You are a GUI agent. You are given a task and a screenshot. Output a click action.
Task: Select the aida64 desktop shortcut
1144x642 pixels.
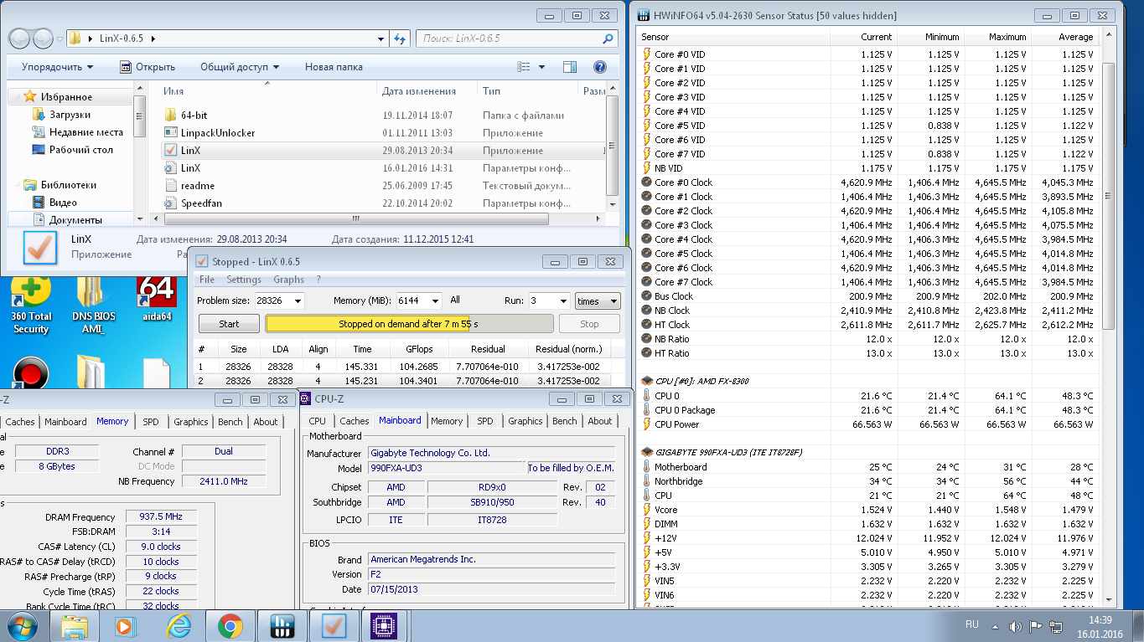pyautogui.click(x=157, y=300)
